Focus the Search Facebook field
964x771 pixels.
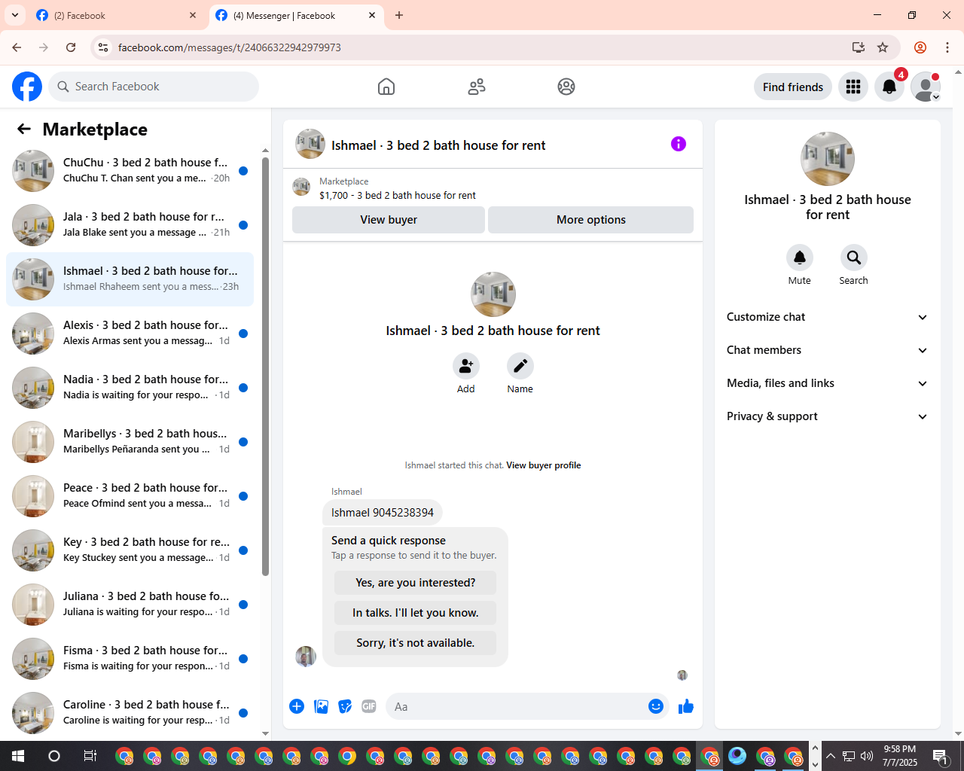[x=154, y=87]
